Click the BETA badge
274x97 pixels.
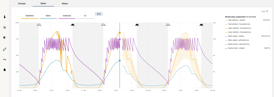(98, 14)
